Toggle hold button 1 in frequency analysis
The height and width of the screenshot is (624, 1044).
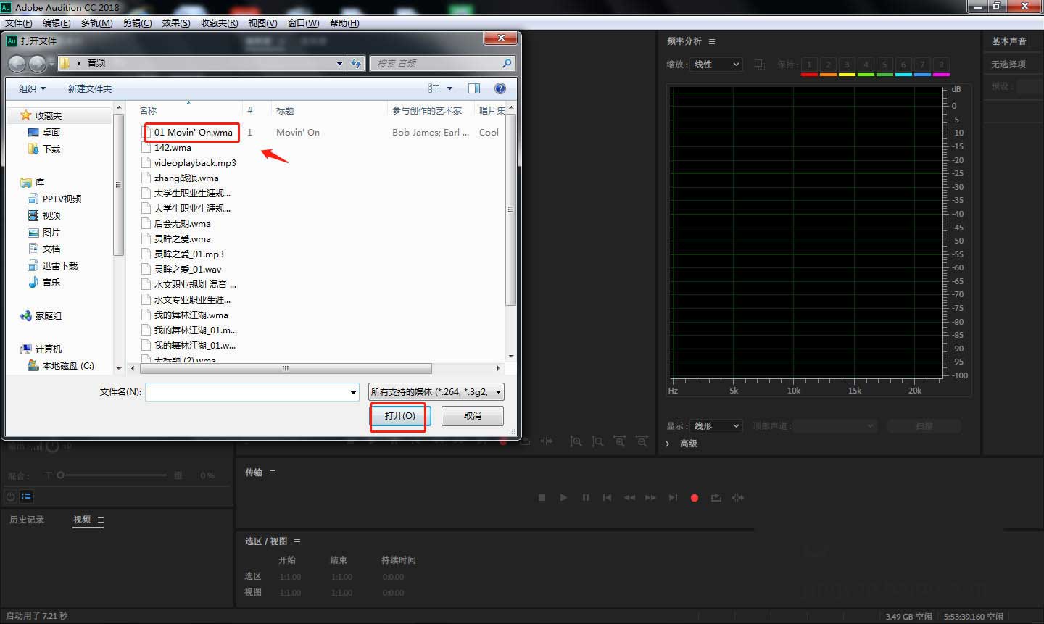[x=809, y=65]
